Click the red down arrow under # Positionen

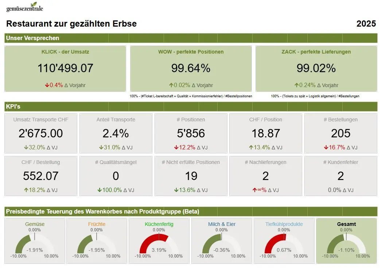[x=177, y=148]
